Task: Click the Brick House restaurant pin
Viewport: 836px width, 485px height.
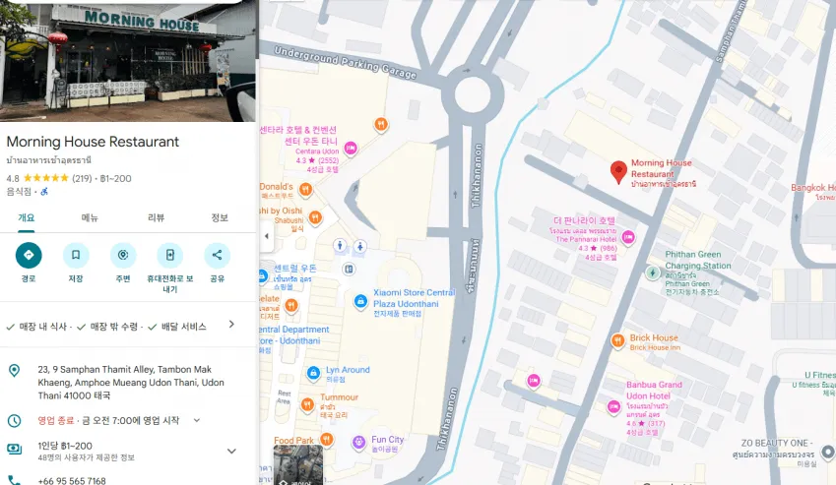Action: coord(617,340)
